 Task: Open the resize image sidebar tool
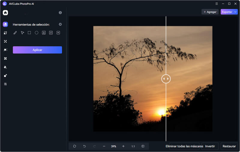tap(5, 75)
